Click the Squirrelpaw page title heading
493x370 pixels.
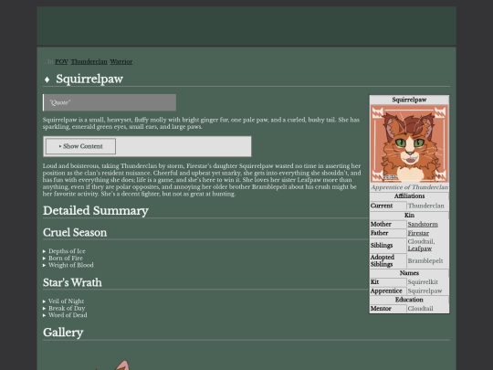tap(89, 79)
